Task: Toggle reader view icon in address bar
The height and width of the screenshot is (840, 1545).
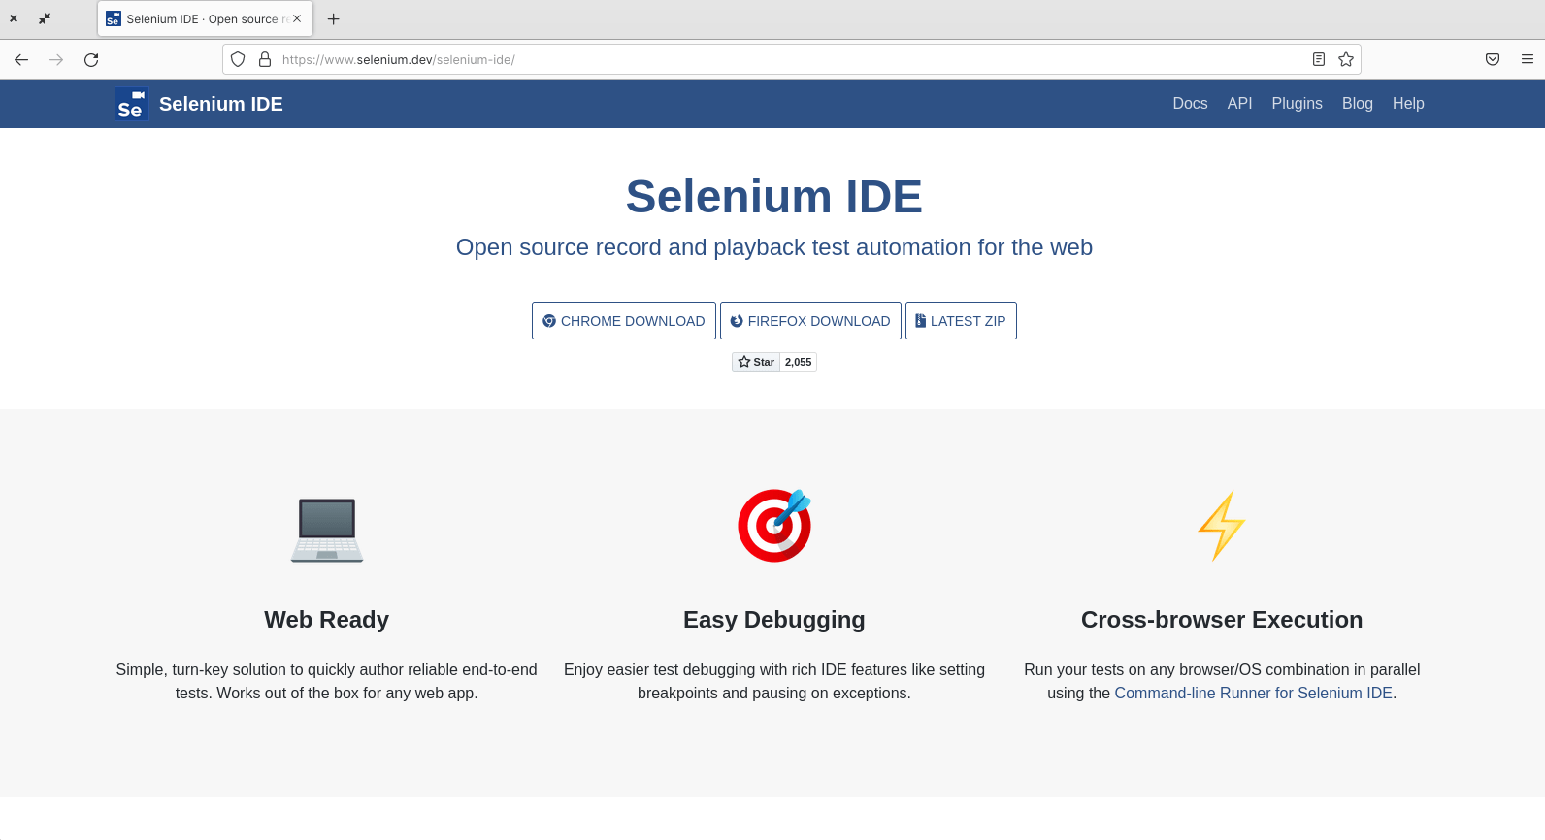Action: click(1319, 59)
